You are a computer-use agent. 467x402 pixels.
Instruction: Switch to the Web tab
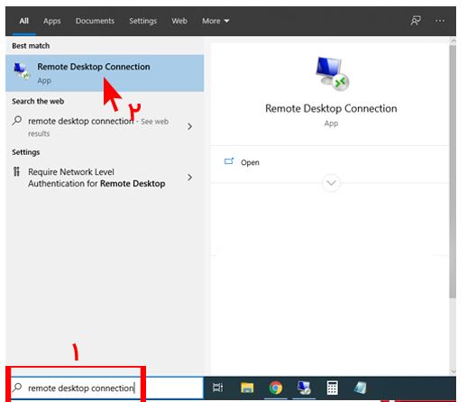click(x=179, y=21)
